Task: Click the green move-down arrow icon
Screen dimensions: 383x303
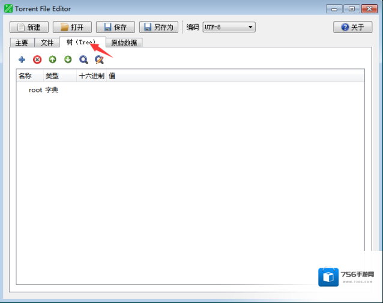Action: coord(68,59)
